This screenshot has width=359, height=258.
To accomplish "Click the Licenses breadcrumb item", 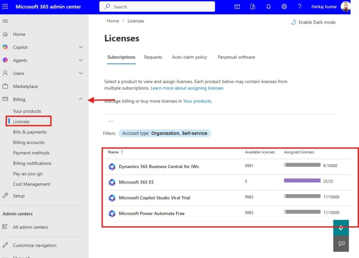I will [136, 21].
